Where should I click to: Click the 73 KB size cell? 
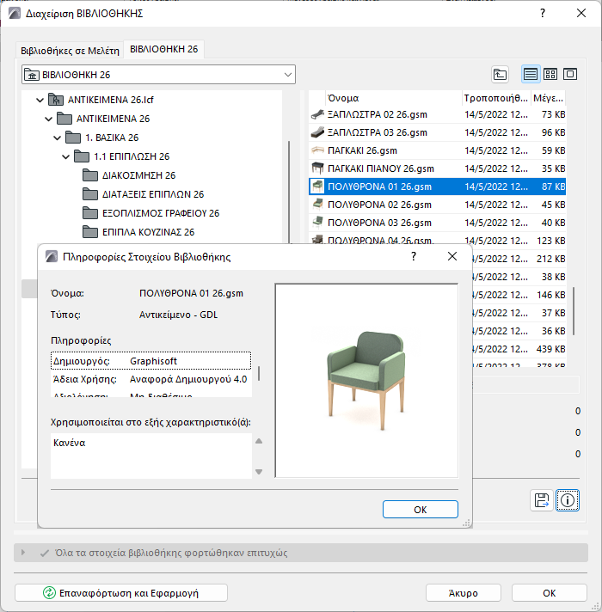553,114
